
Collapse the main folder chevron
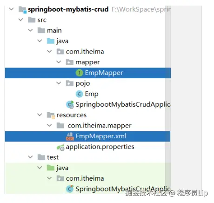(x=30, y=30)
